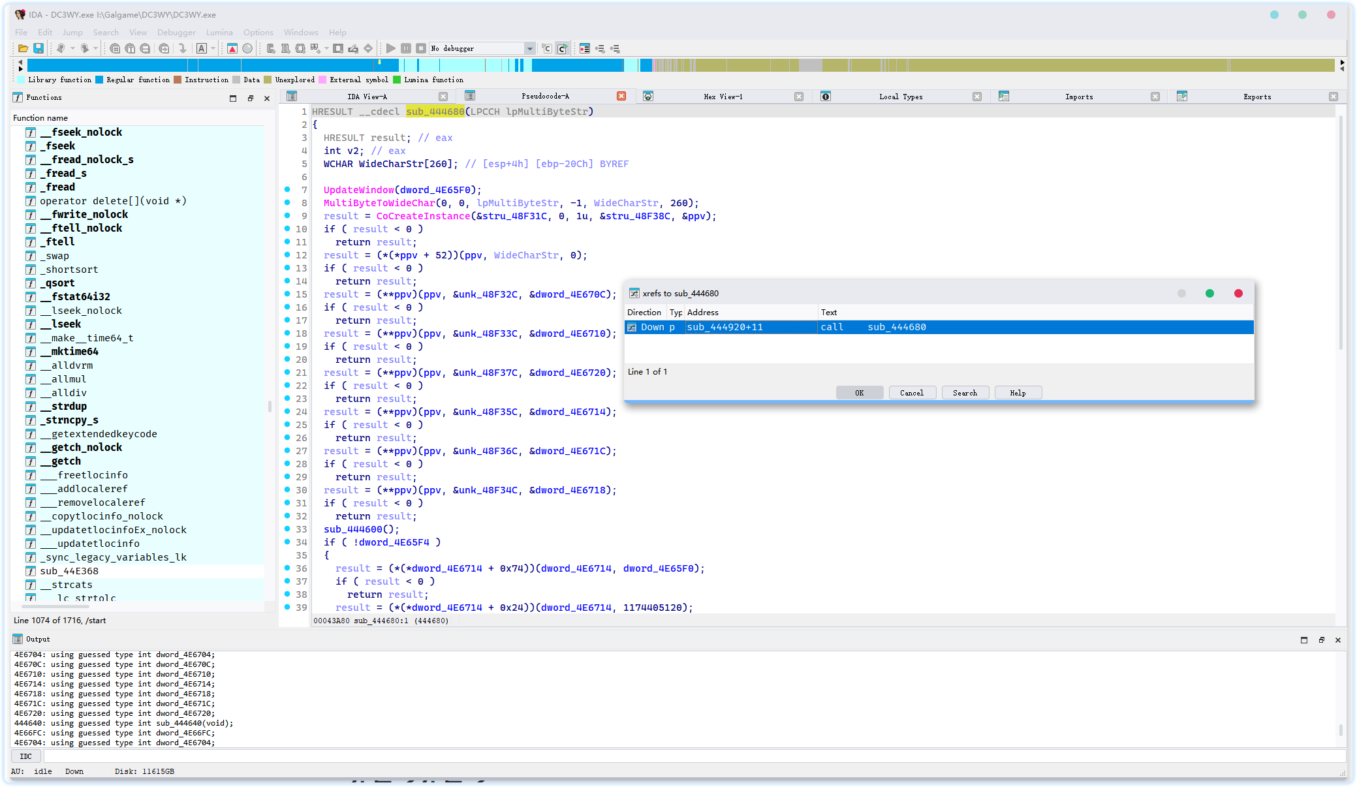Image resolution: width=1357 pixels, height=787 pixels.
Task: Close the Pseudocode-A tab
Action: [x=621, y=96]
